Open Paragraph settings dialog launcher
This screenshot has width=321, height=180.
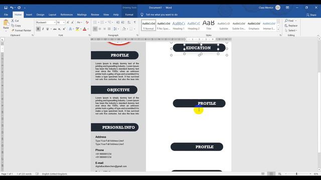coord(137,35)
